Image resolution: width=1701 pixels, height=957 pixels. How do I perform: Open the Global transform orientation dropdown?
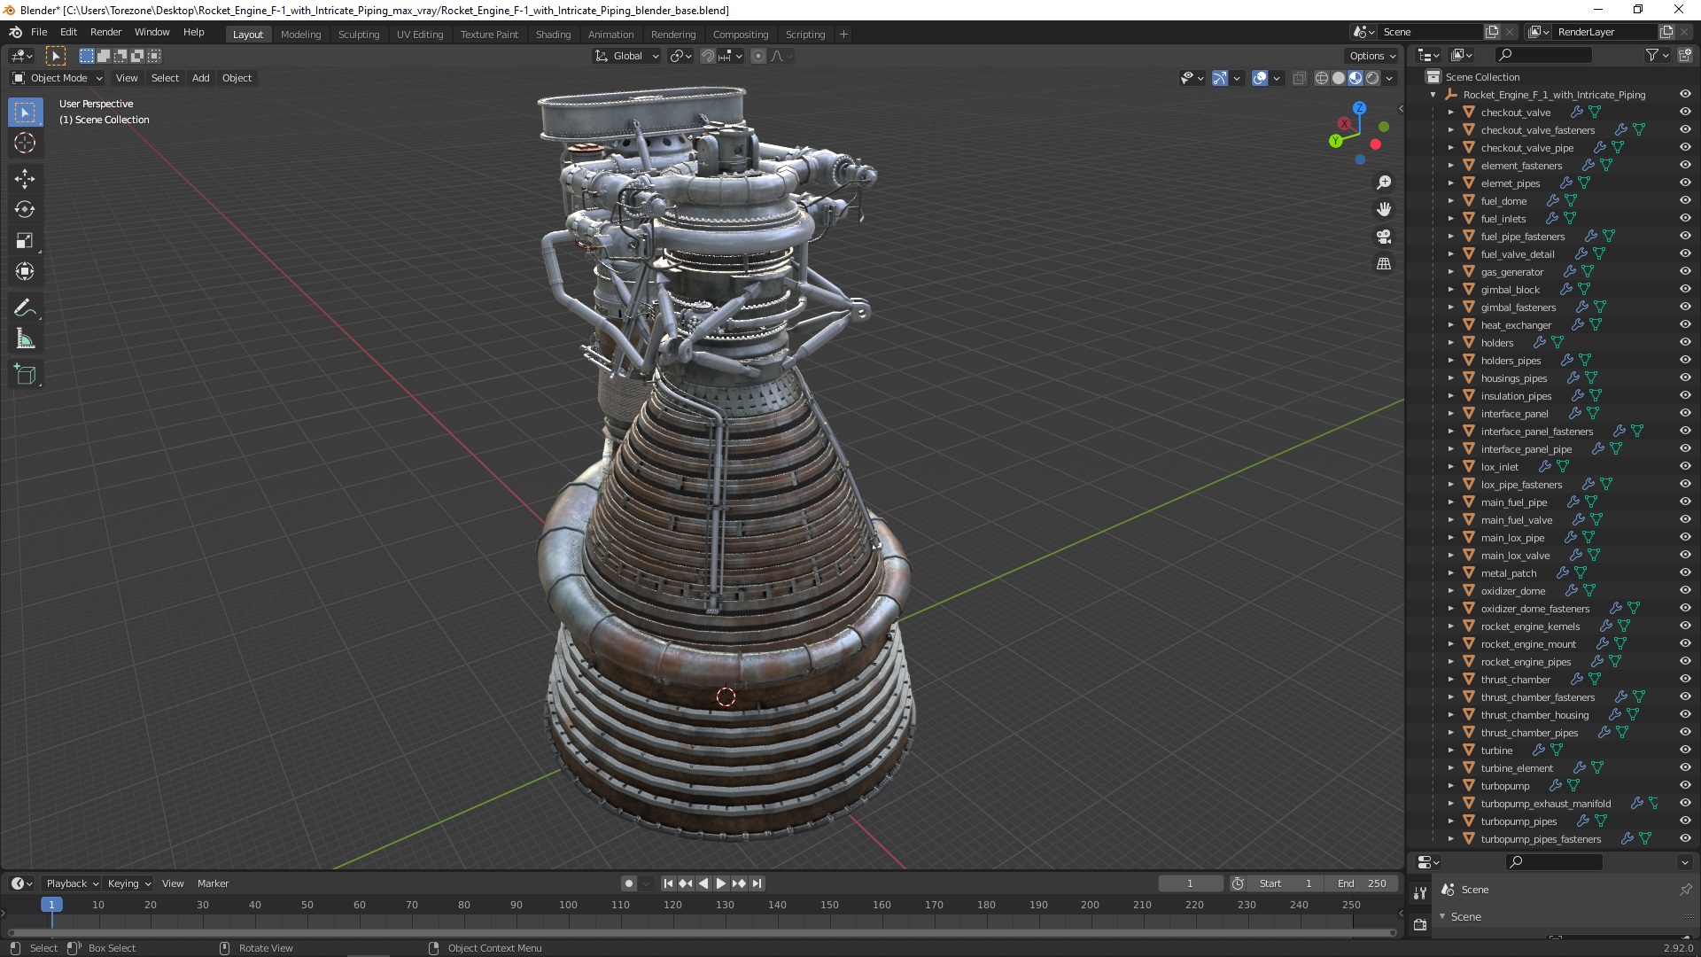point(627,56)
